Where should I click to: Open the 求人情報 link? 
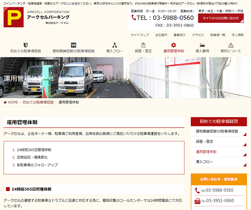(x=238, y=35)
